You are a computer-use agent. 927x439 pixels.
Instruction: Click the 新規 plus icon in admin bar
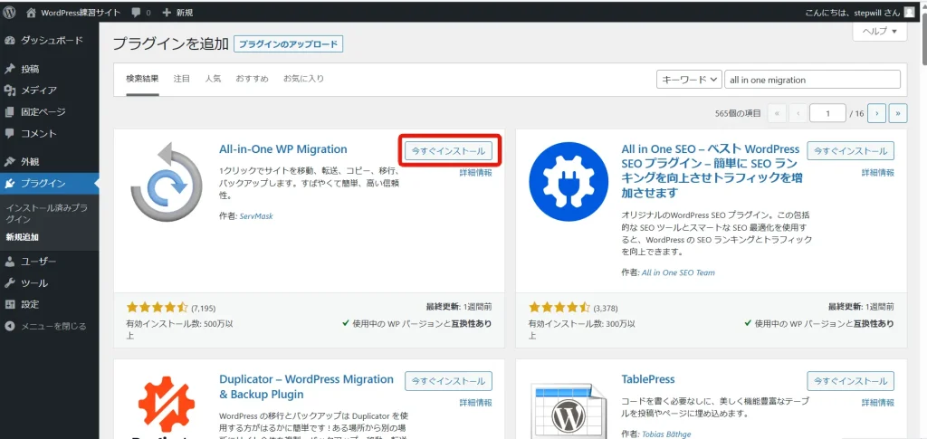pos(167,13)
